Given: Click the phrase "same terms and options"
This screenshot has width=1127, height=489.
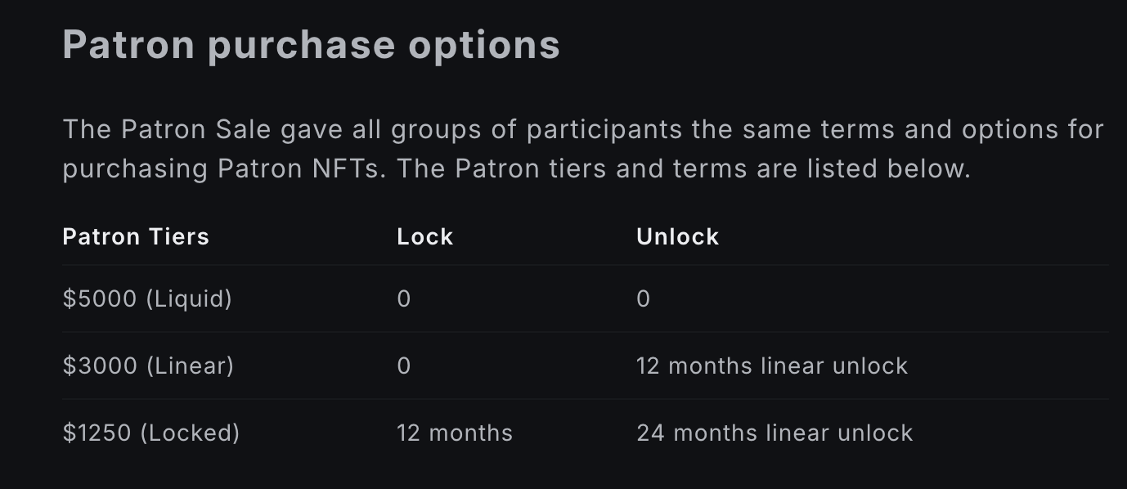Looking at the screenshot, I should click(882, 130).
